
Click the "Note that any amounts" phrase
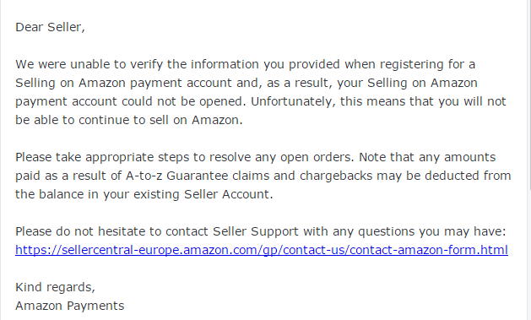(x=427, y=157)
